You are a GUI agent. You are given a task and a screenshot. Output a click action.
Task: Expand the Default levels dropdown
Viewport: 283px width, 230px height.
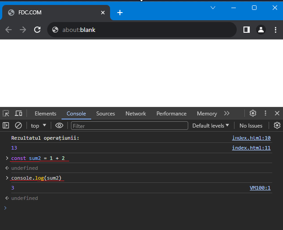coord(211,126)
